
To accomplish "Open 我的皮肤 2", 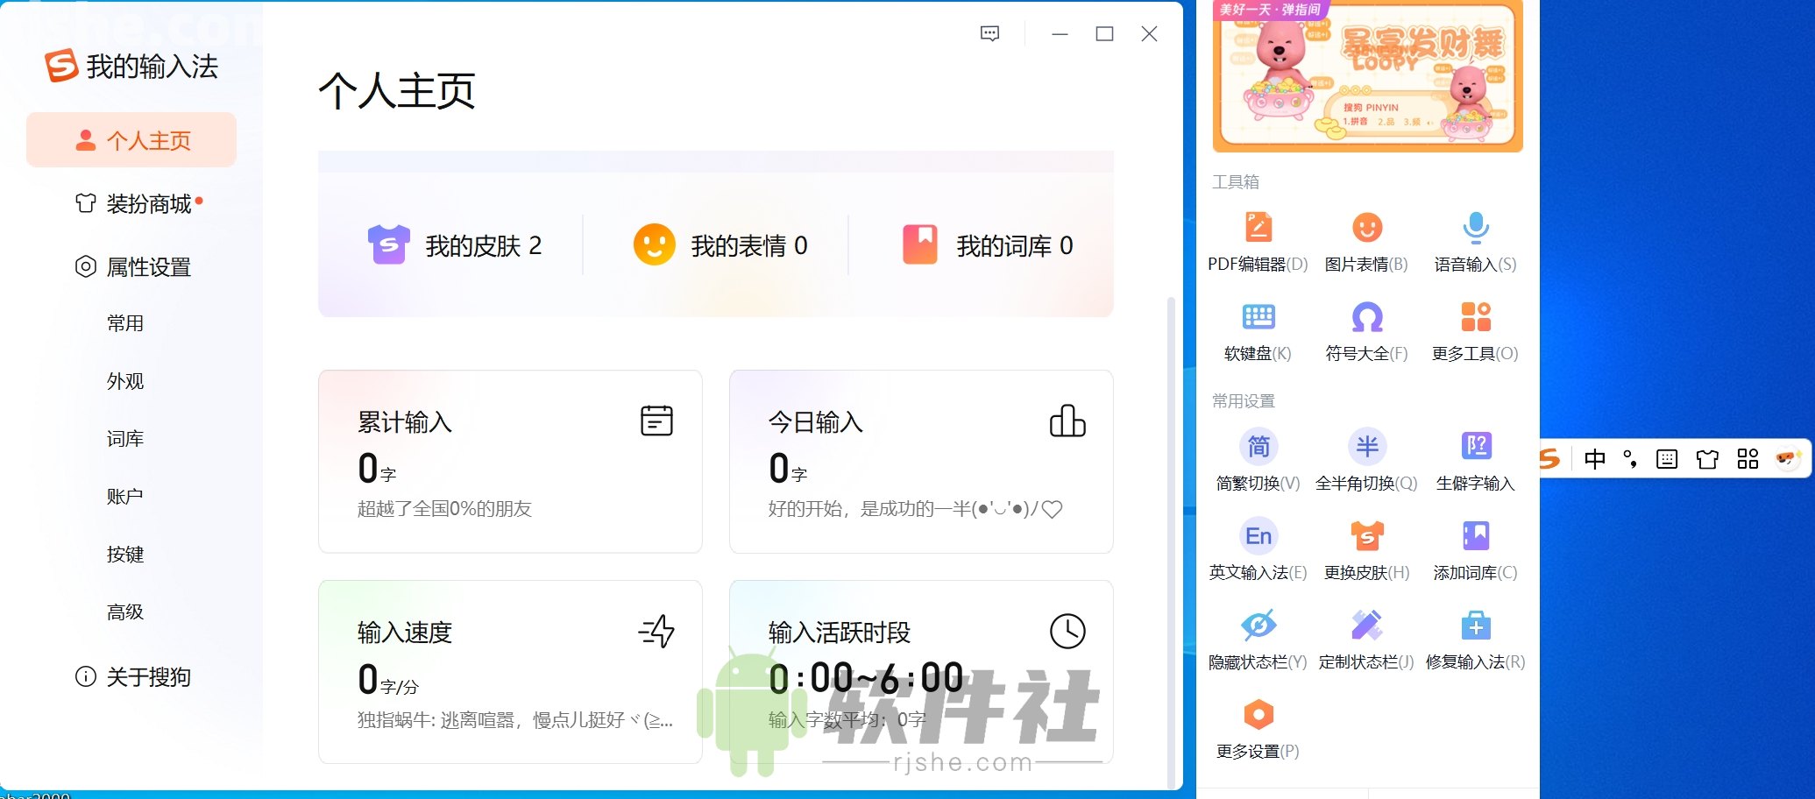I will pyautogui.click(x=455, y=245).
